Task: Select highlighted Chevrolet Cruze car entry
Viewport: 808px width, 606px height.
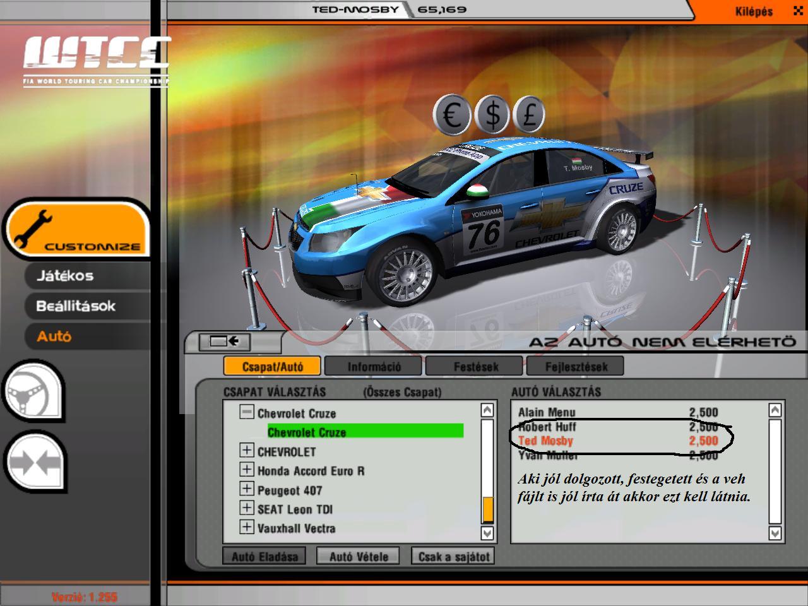Action: coord(365,432)
